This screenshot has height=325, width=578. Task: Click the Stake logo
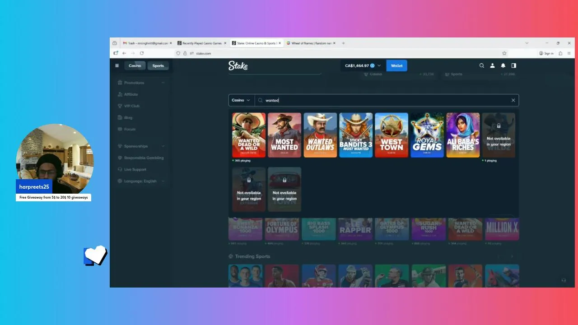(x=238, y=65)
